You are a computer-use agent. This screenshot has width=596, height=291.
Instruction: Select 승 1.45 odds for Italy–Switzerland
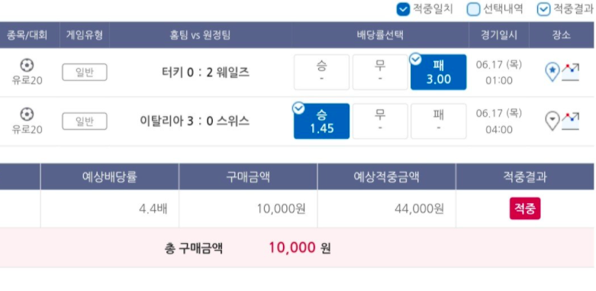point(321,121)
